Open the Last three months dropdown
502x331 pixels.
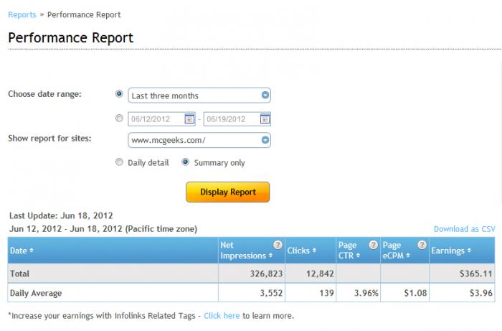click(x=199, y=95)
